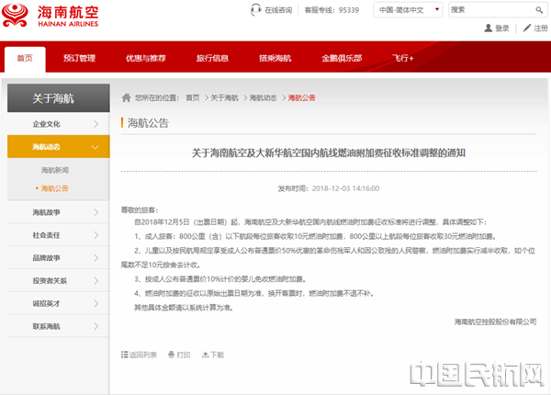Open online consultation headset icon
The image size is (551, 395).
(x=256, y=9)
